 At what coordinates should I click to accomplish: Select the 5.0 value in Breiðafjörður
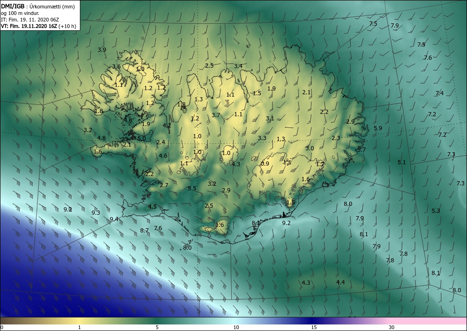point(142,138)
